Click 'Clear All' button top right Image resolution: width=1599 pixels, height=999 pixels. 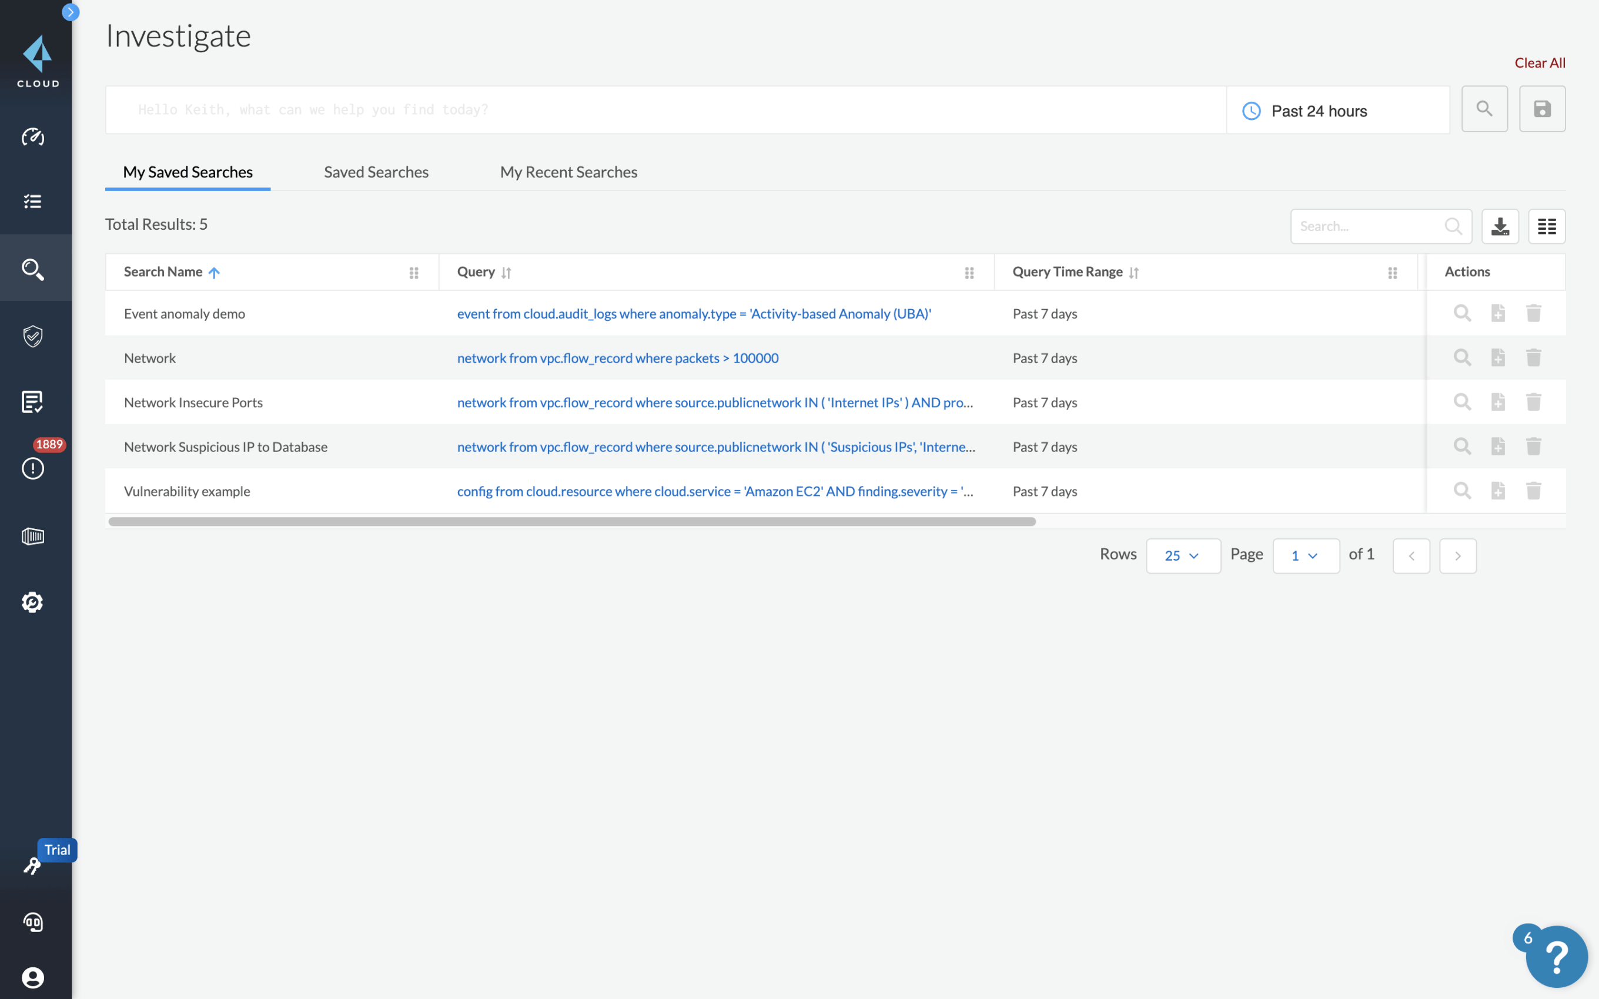click(x=1539, y=63)
